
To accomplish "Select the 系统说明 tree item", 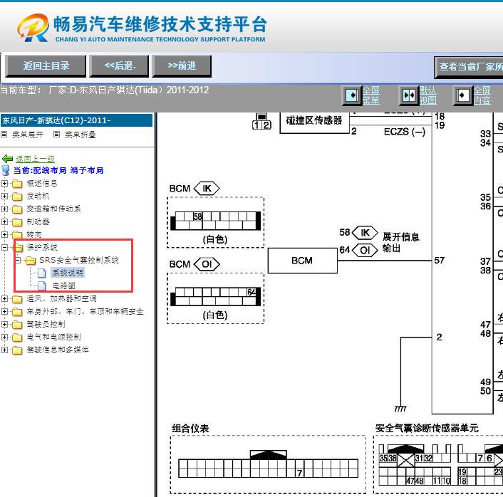I will 68,273.
